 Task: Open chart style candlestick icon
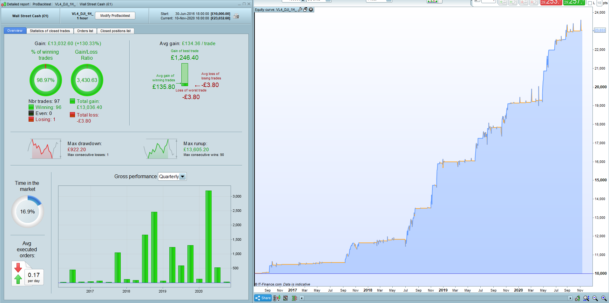point(277,298)
